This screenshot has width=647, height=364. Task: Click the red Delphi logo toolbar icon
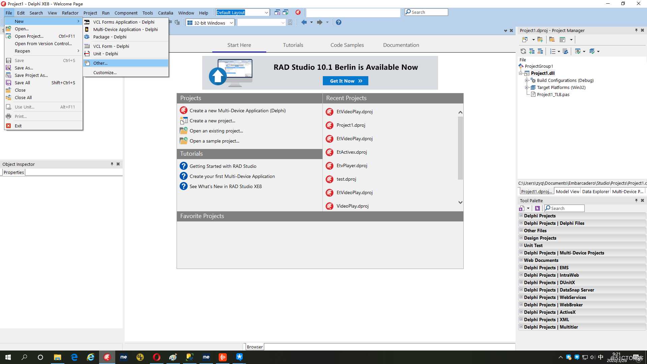(298, 12)
